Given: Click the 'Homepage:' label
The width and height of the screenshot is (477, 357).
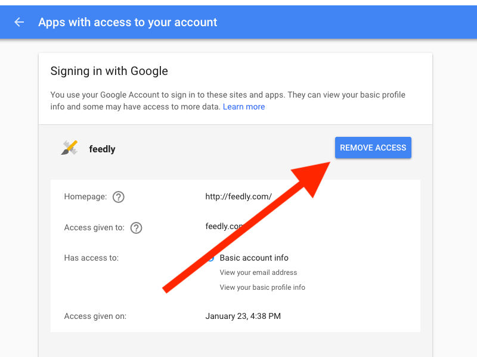Looking at the screenshot, I should [x=85, y=197].
